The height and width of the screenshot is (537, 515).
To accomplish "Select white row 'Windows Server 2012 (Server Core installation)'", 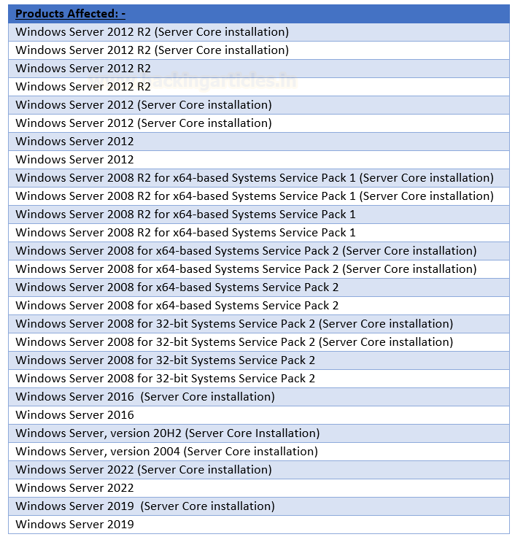I will (x=259, y=123).
